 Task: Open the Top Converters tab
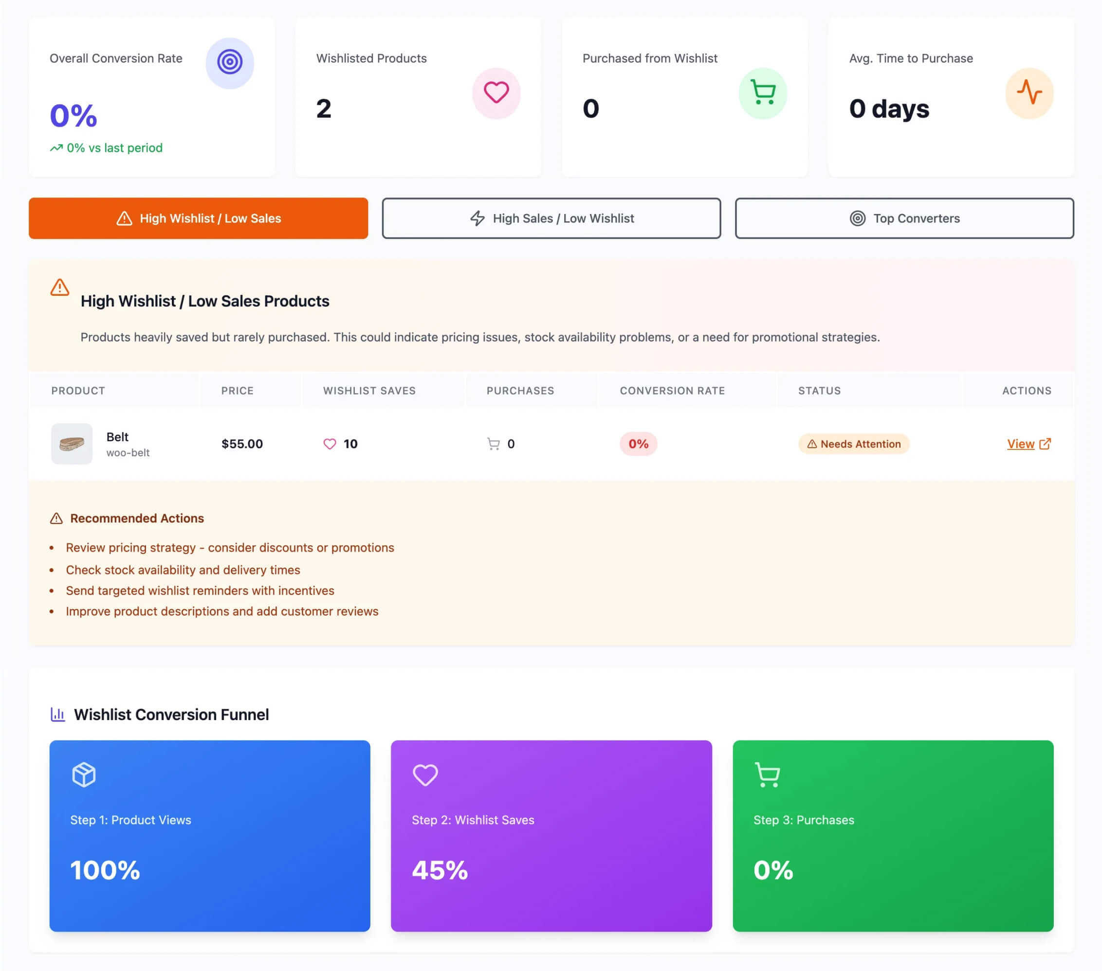pos(904,218)
